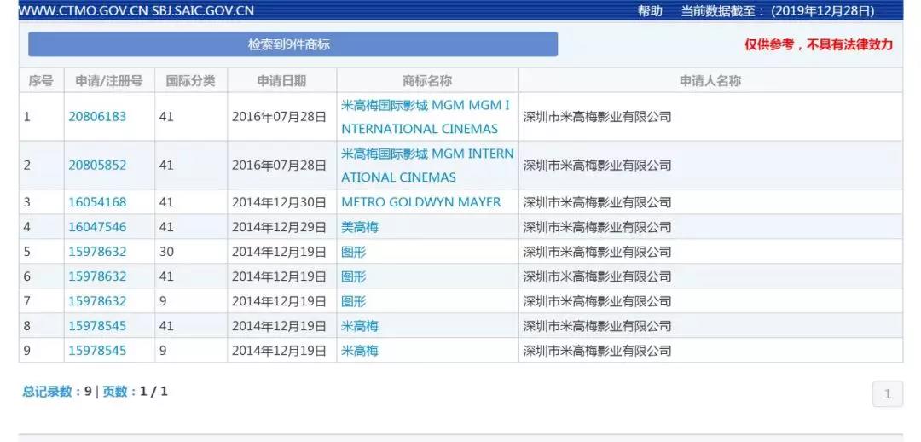This screenshot has width=921, height=442.
Task: Select the date 2014年12月29日
Action: (278, 227)
